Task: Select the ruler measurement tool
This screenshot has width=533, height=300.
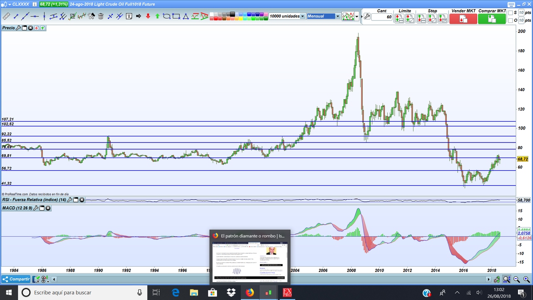Action: (6, 17)
